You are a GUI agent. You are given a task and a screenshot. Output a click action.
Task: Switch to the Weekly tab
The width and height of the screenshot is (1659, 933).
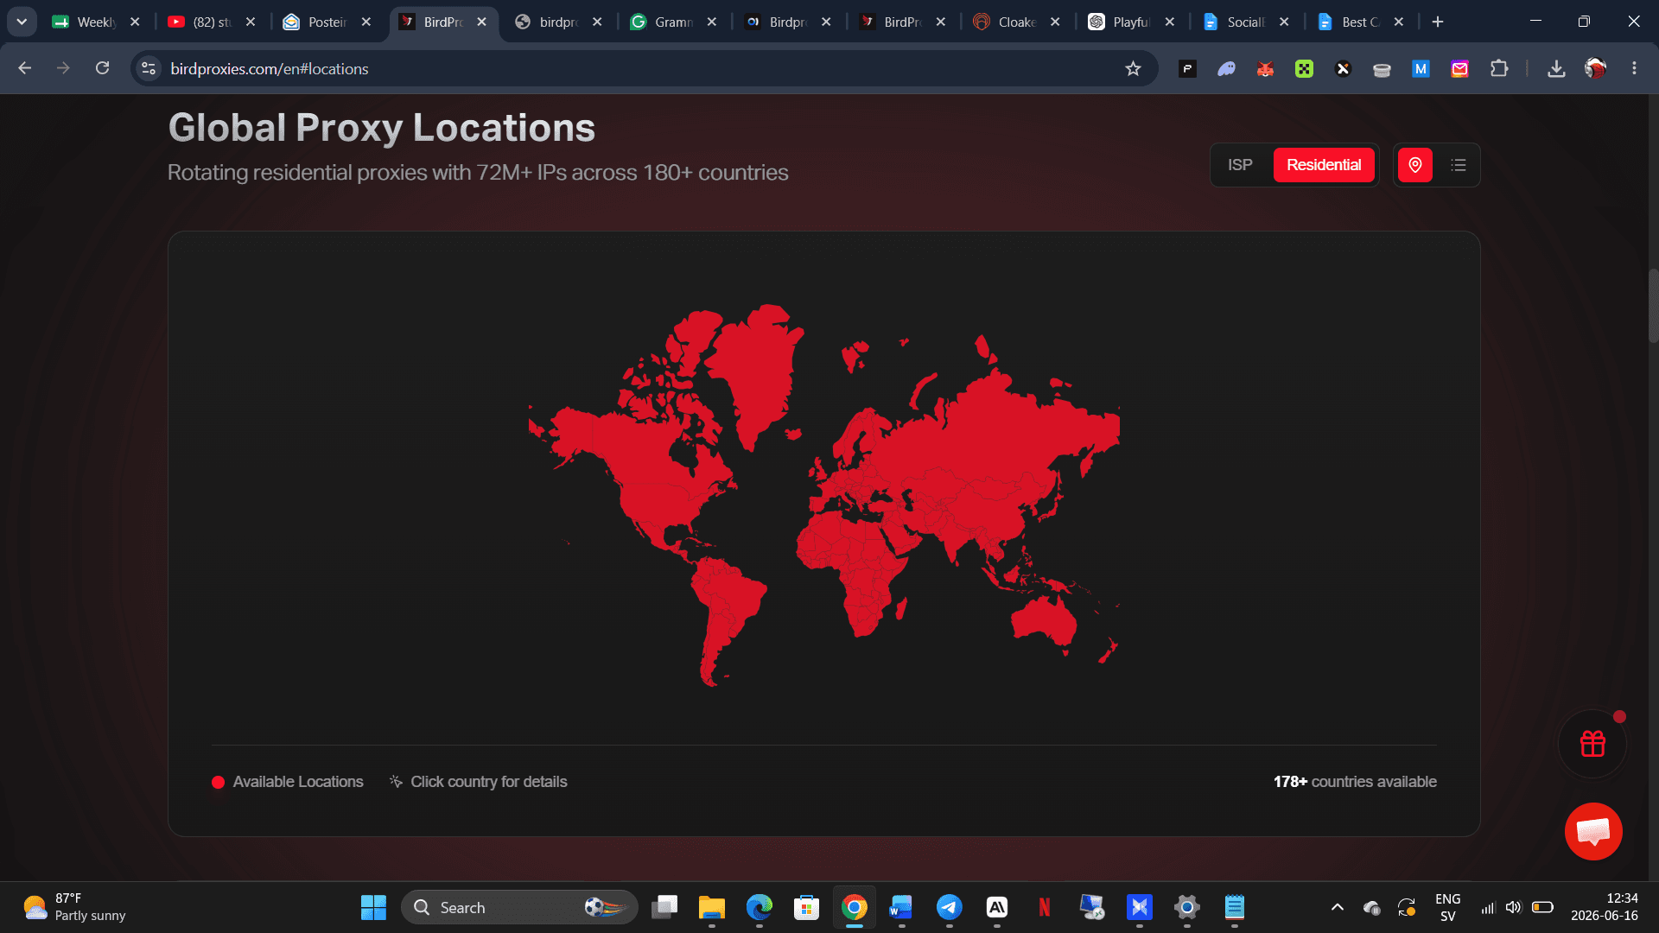95,22
